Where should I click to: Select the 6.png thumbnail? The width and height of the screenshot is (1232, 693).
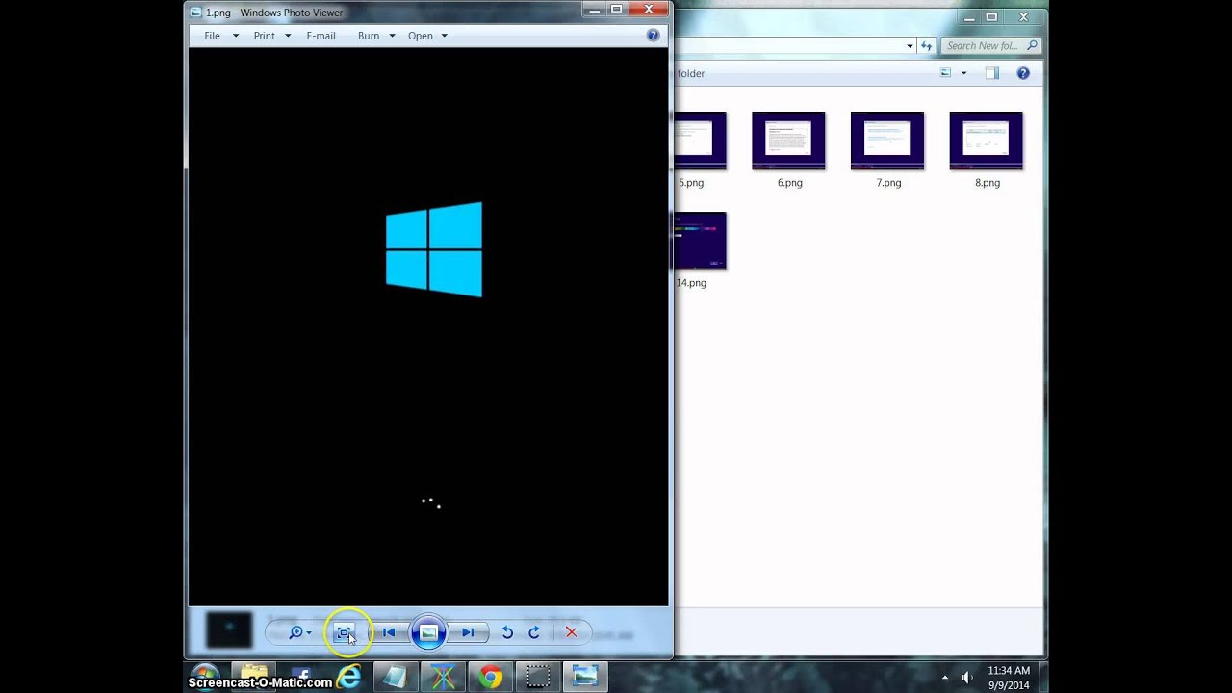(788, 141)
